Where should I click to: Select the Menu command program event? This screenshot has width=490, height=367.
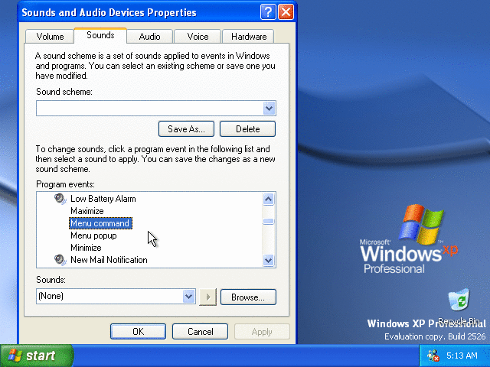click(x=100, y=223)
